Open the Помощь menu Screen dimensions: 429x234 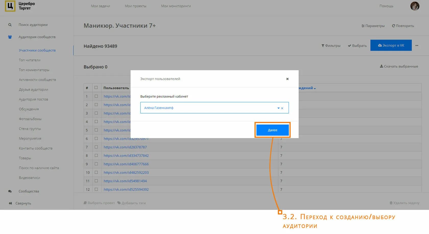386,6
